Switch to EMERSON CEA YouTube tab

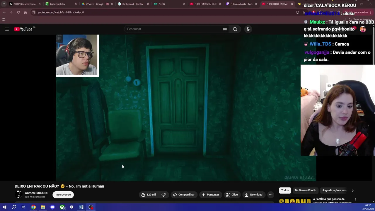tap(205, 4)
